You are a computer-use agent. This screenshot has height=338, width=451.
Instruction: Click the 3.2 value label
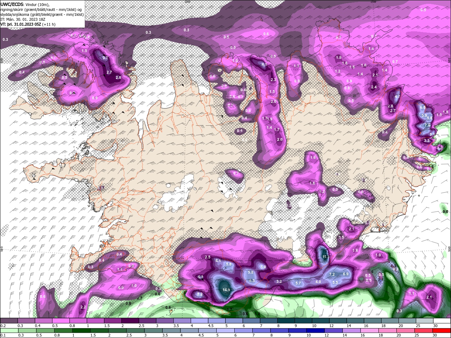(x=279, y=281)
